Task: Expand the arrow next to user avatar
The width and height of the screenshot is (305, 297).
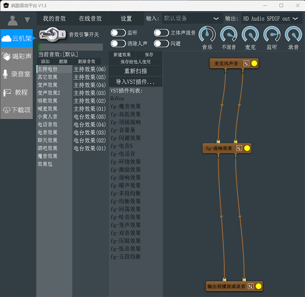Action: point(27,20)
